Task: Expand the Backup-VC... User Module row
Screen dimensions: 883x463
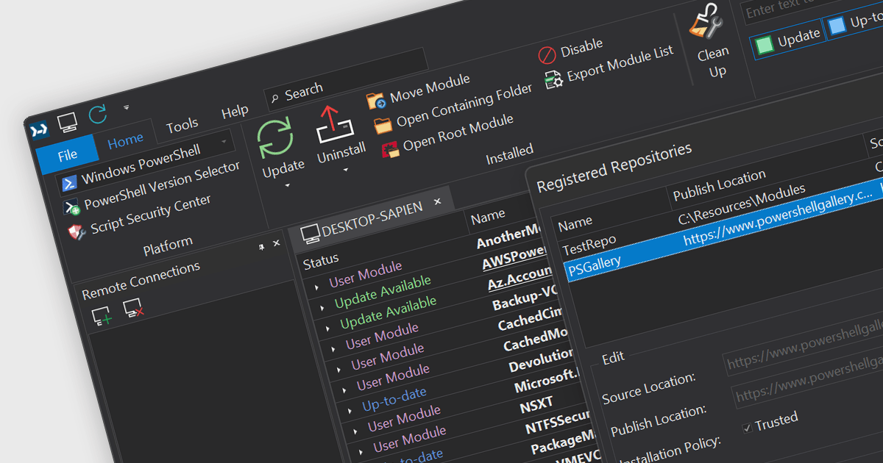Action: [333, 350]
